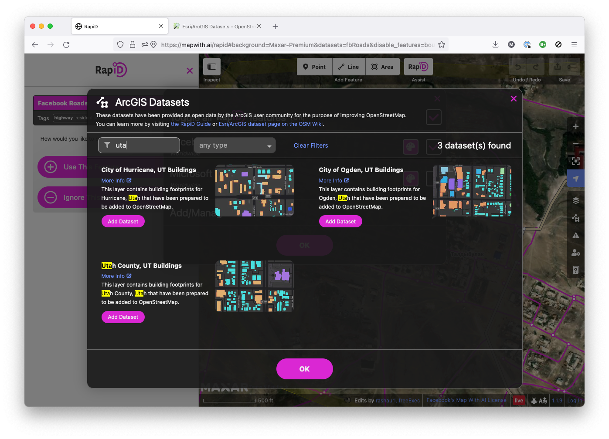This screenshot has height=439, width=609.
Task: Zoom in on the map
Action: (576, 126)
